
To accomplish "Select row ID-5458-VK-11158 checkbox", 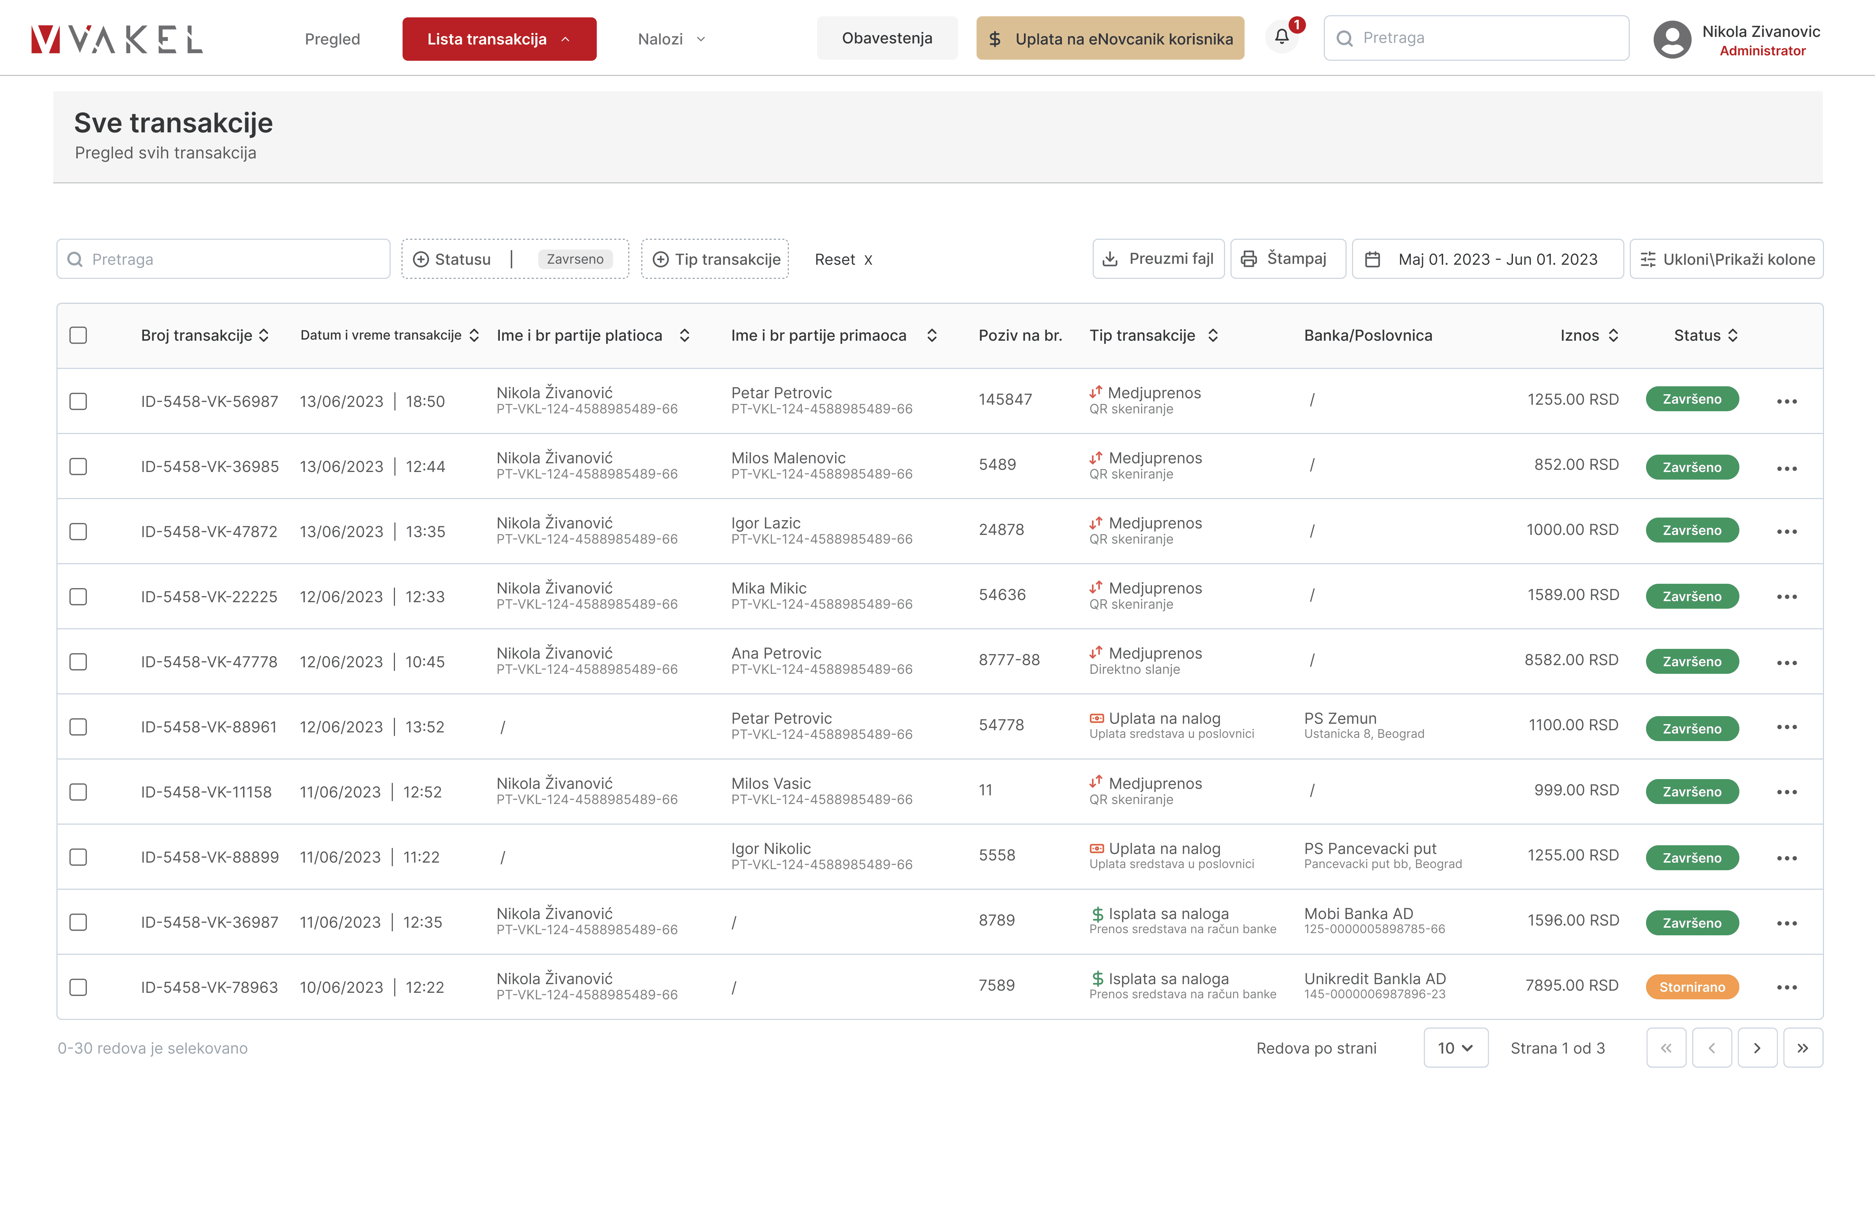I will 78,792.
